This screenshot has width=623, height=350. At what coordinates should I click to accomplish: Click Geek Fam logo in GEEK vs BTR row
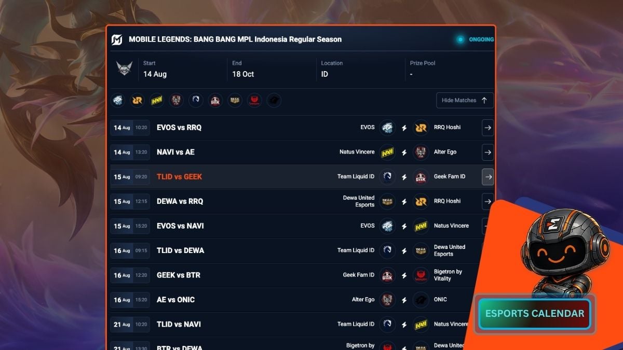point(387,275)
